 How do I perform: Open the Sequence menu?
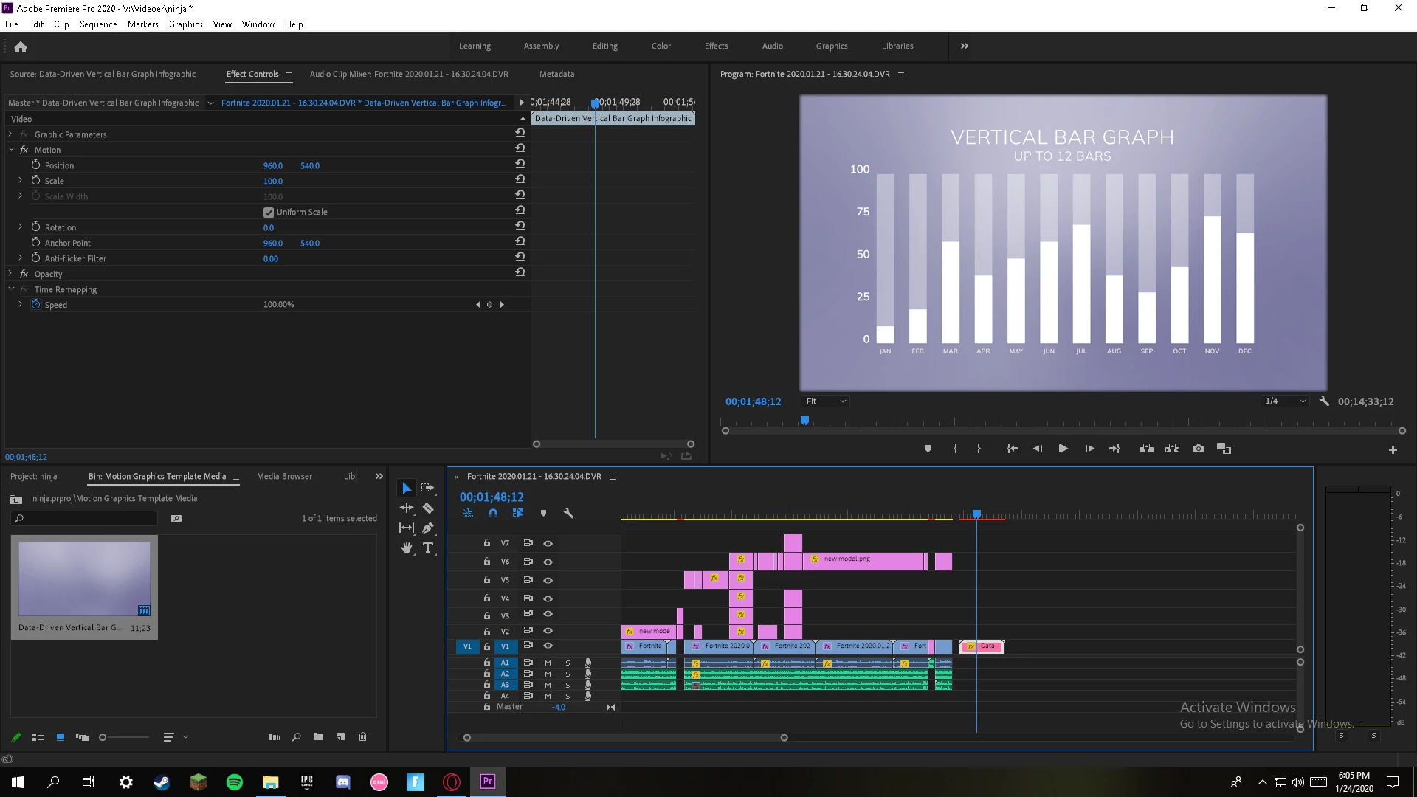coord(98,24)
